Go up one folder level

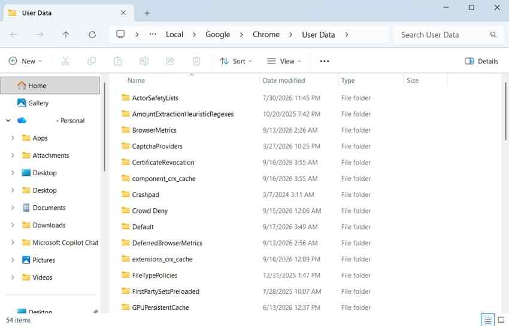[x=66, y=34]
